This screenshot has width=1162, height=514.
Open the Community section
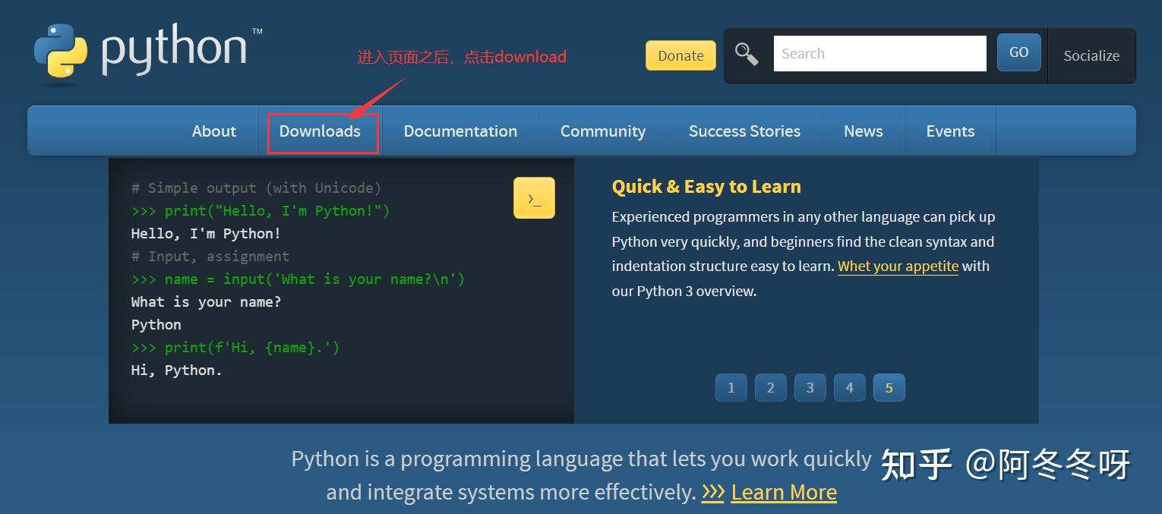tap(602, 131)
